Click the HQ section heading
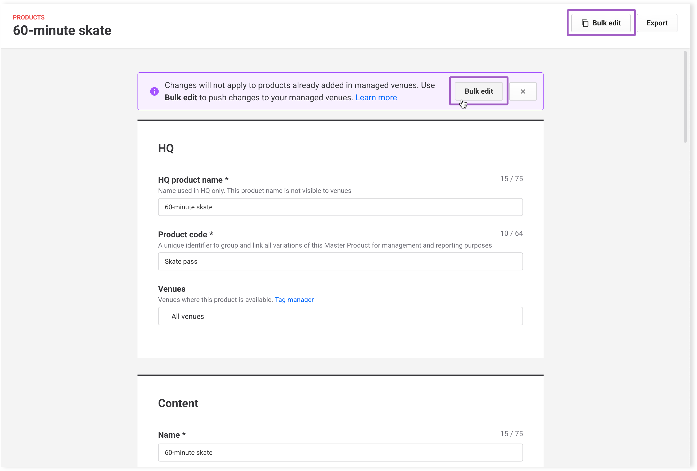 pyautogui.click(x=166, y=148)
